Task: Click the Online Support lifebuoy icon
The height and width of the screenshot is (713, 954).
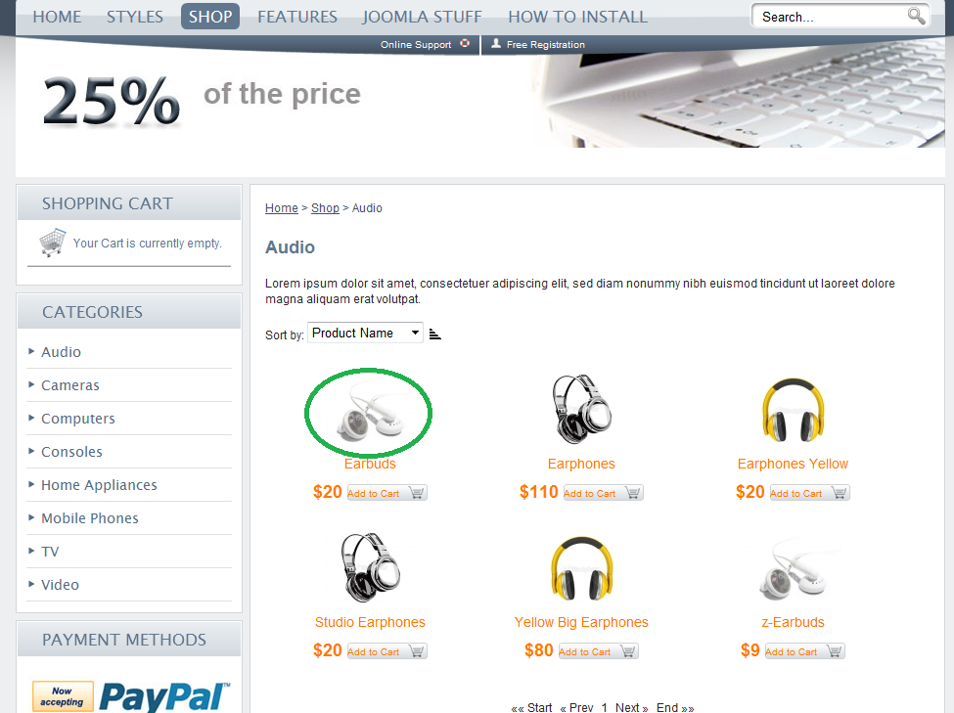Action: [x=465, y=43]
